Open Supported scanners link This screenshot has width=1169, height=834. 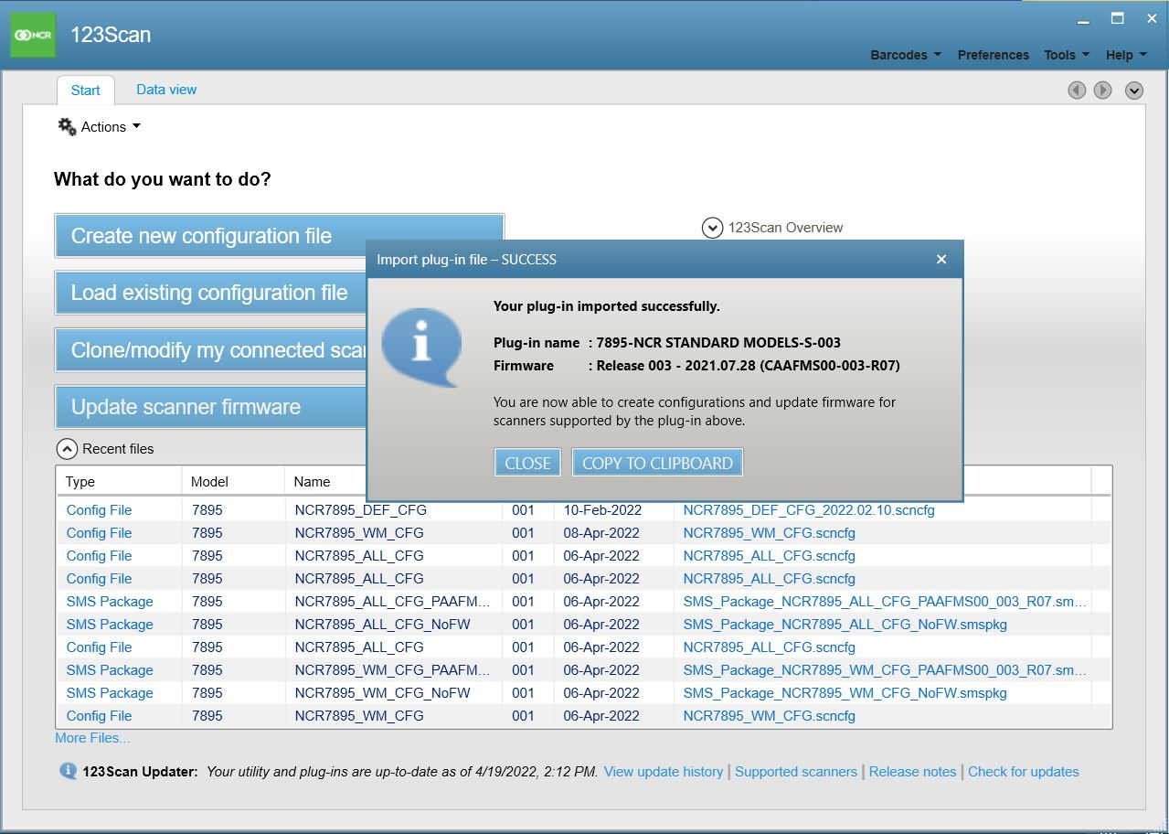[x=796, y=772]
